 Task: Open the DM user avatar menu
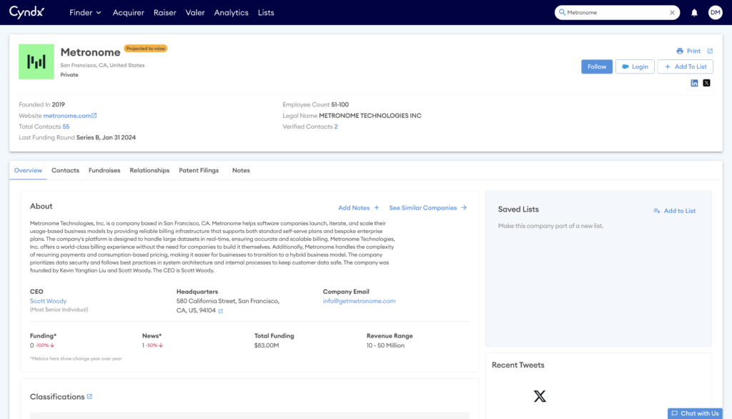715,13
